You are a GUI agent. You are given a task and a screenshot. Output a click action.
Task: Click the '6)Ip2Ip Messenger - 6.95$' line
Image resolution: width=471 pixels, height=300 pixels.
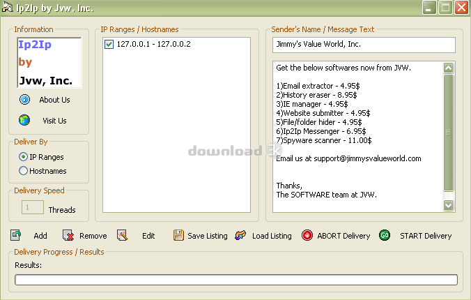click(321, 131)
